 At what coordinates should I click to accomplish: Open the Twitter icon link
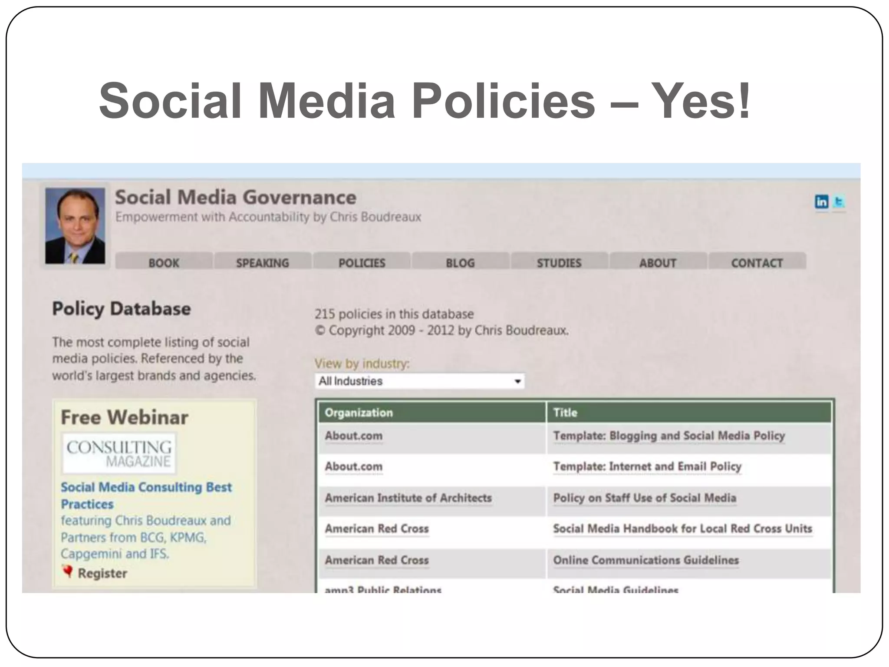(839, 201)
